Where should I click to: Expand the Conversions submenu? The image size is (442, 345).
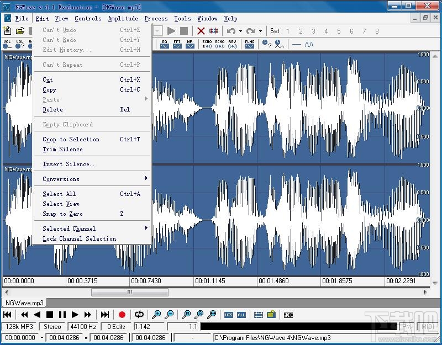(61, 179)
